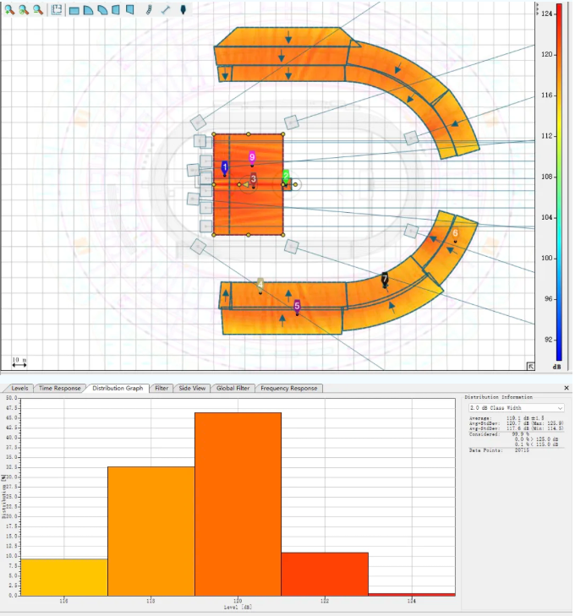Image resolution: width=575 pixels, height=616 pixels.
Task: Open the class width dropdown
Action: (517, 408)
